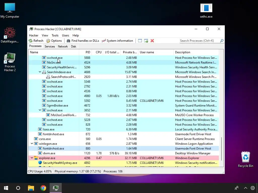
Task: Sort by Description column header
Action: [196, 52]
